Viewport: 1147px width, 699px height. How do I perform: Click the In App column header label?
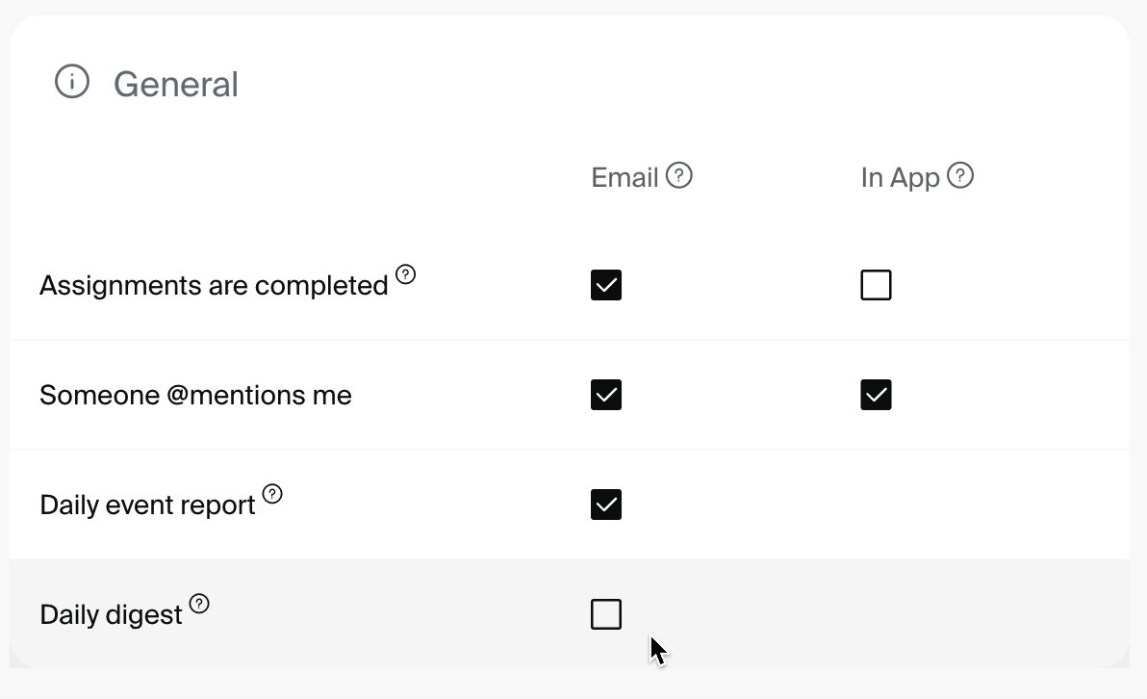point(900,178)
